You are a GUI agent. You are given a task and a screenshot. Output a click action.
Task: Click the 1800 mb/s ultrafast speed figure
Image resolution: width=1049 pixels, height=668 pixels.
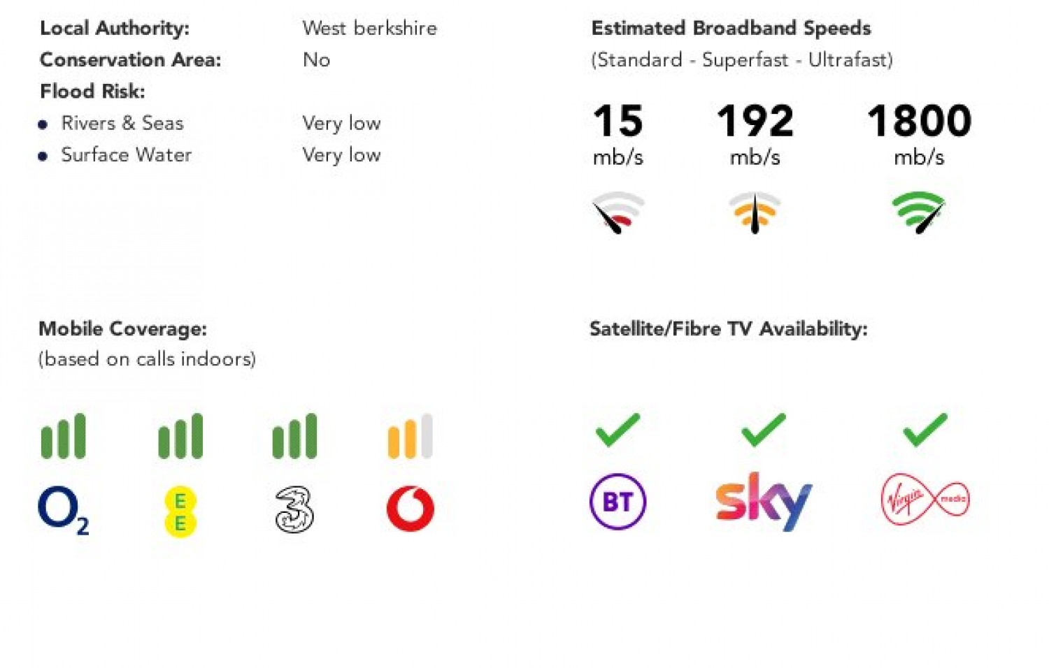(919, 121)
